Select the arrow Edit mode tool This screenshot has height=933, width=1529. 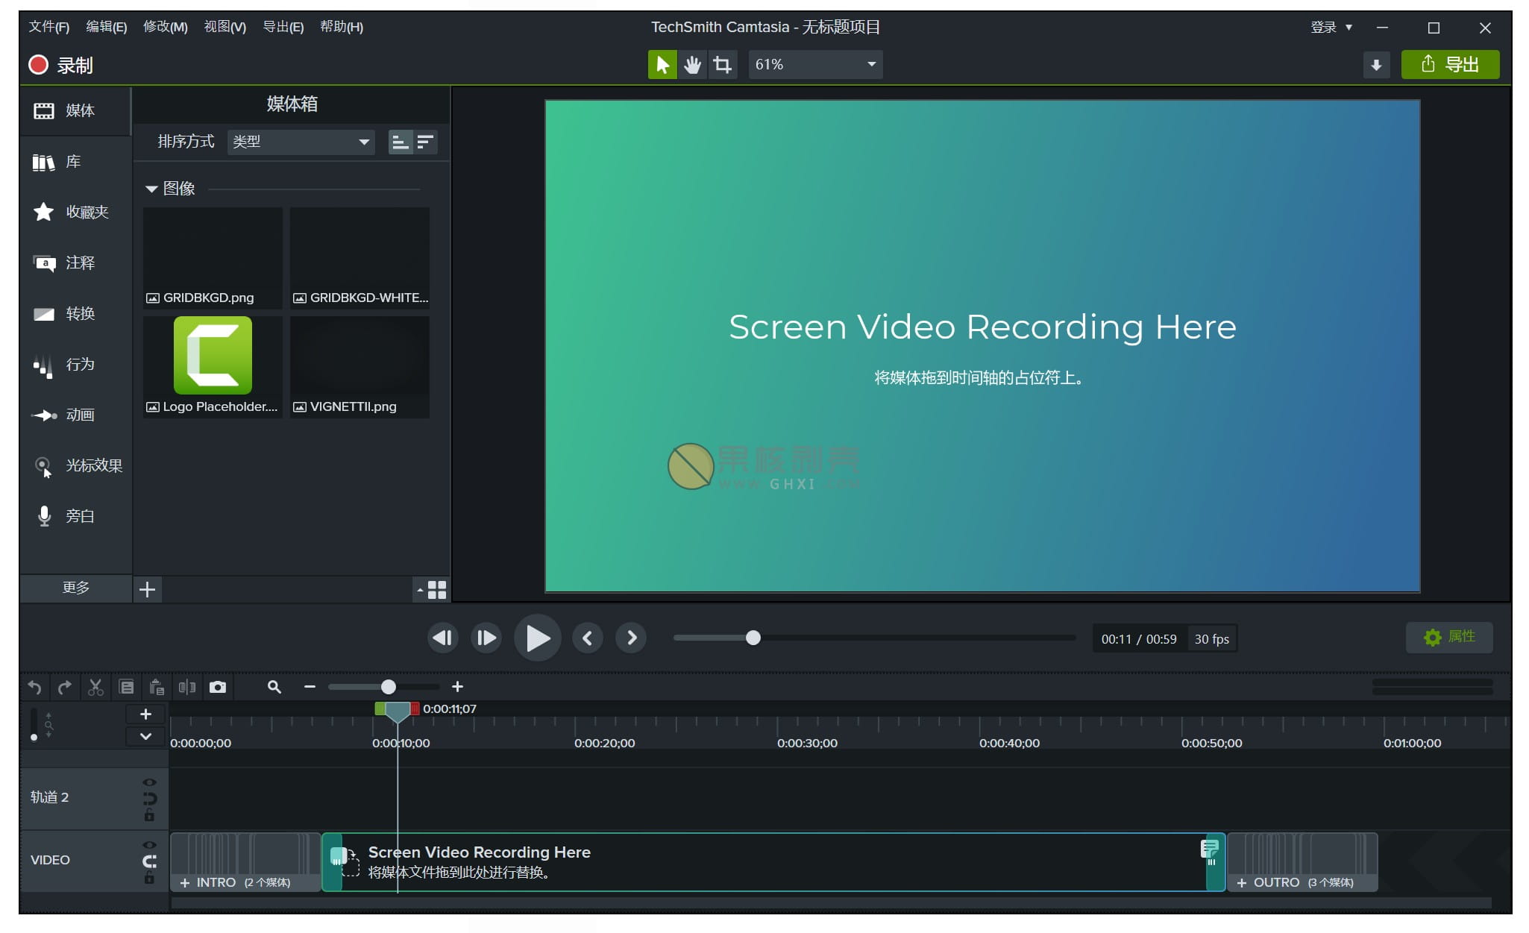662,65
